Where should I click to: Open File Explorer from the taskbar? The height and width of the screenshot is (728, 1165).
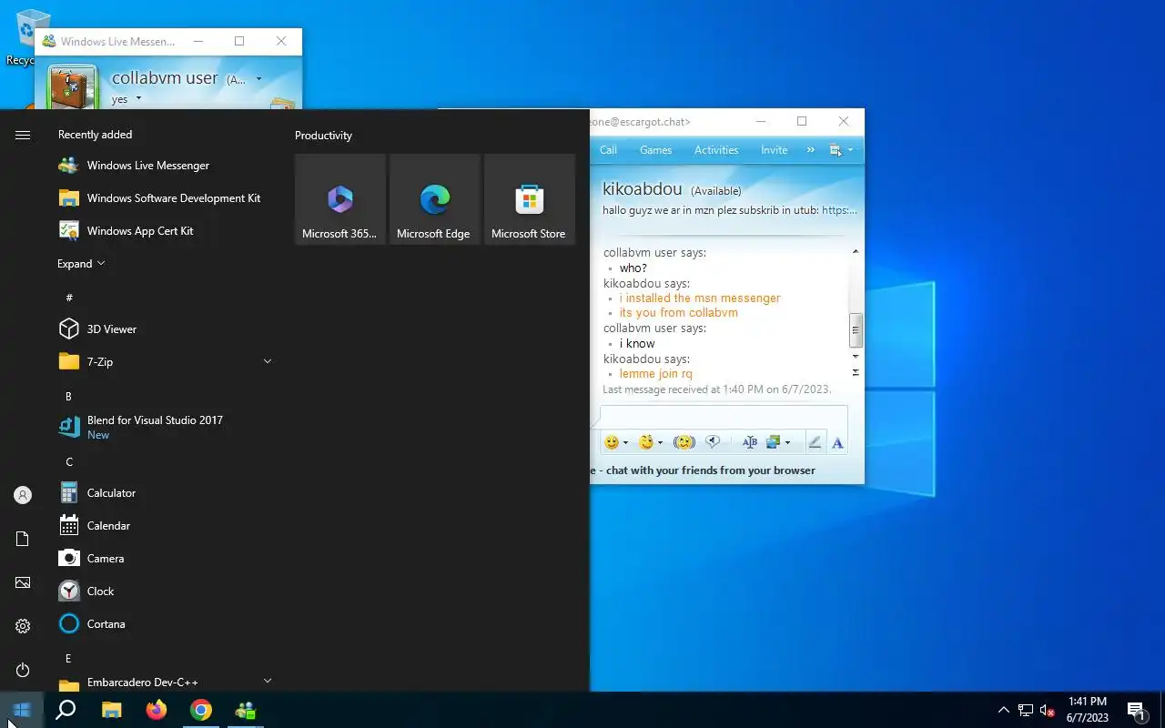111,710
